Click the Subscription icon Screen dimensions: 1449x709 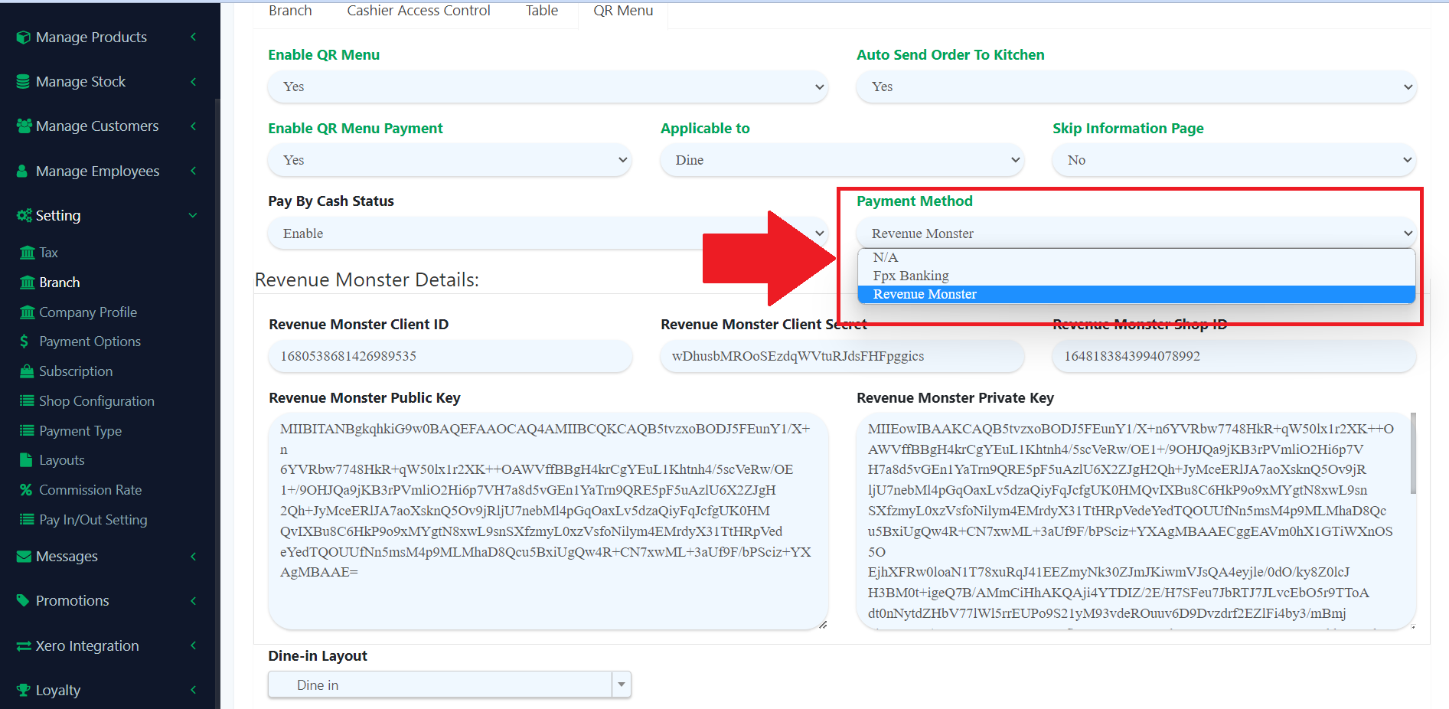(x=28, y=371)
